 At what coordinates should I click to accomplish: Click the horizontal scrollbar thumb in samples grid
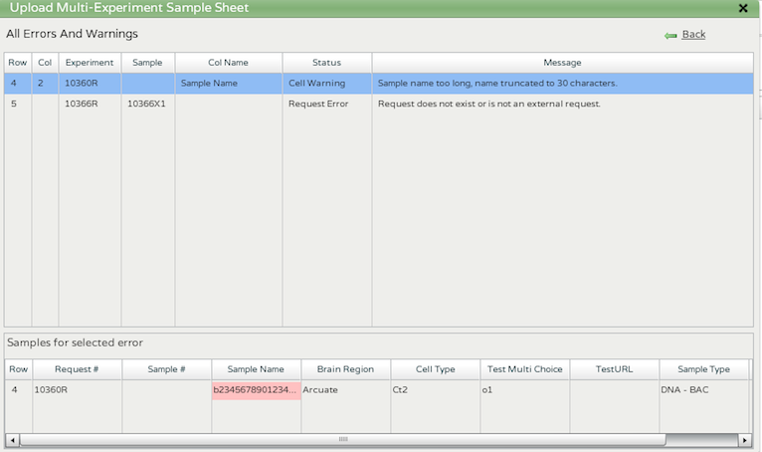pos(342,439)
